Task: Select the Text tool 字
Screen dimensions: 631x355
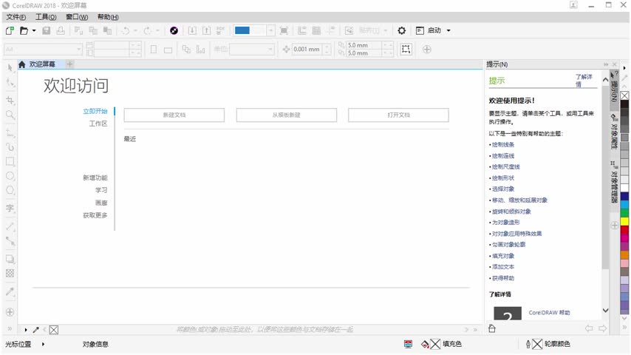Action: (10, 209)
